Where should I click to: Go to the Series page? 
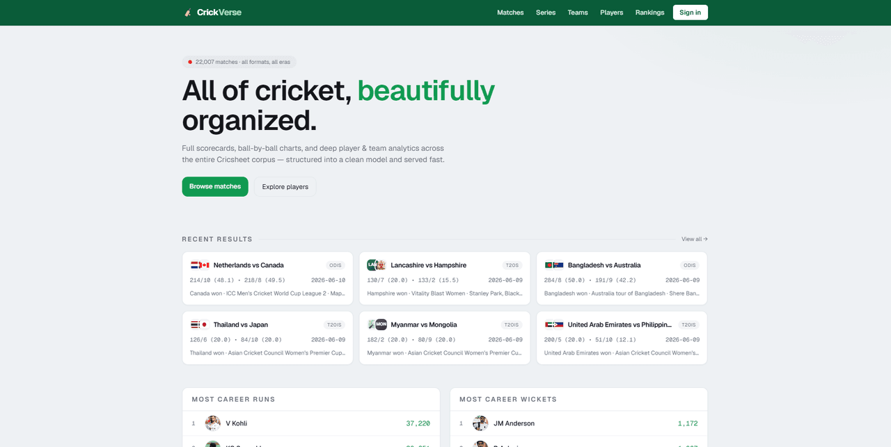point(546,13)
